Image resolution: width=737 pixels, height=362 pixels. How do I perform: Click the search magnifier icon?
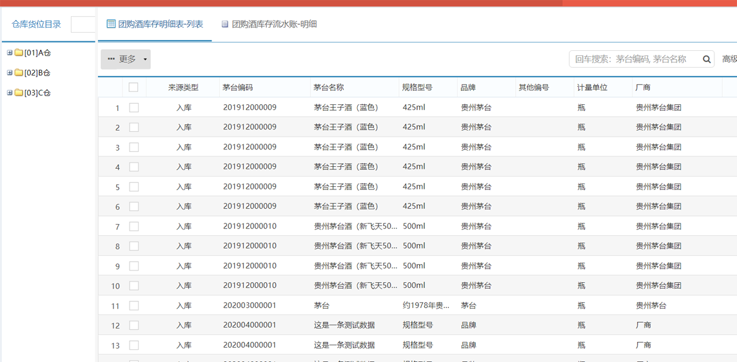[x=707, y=59]
